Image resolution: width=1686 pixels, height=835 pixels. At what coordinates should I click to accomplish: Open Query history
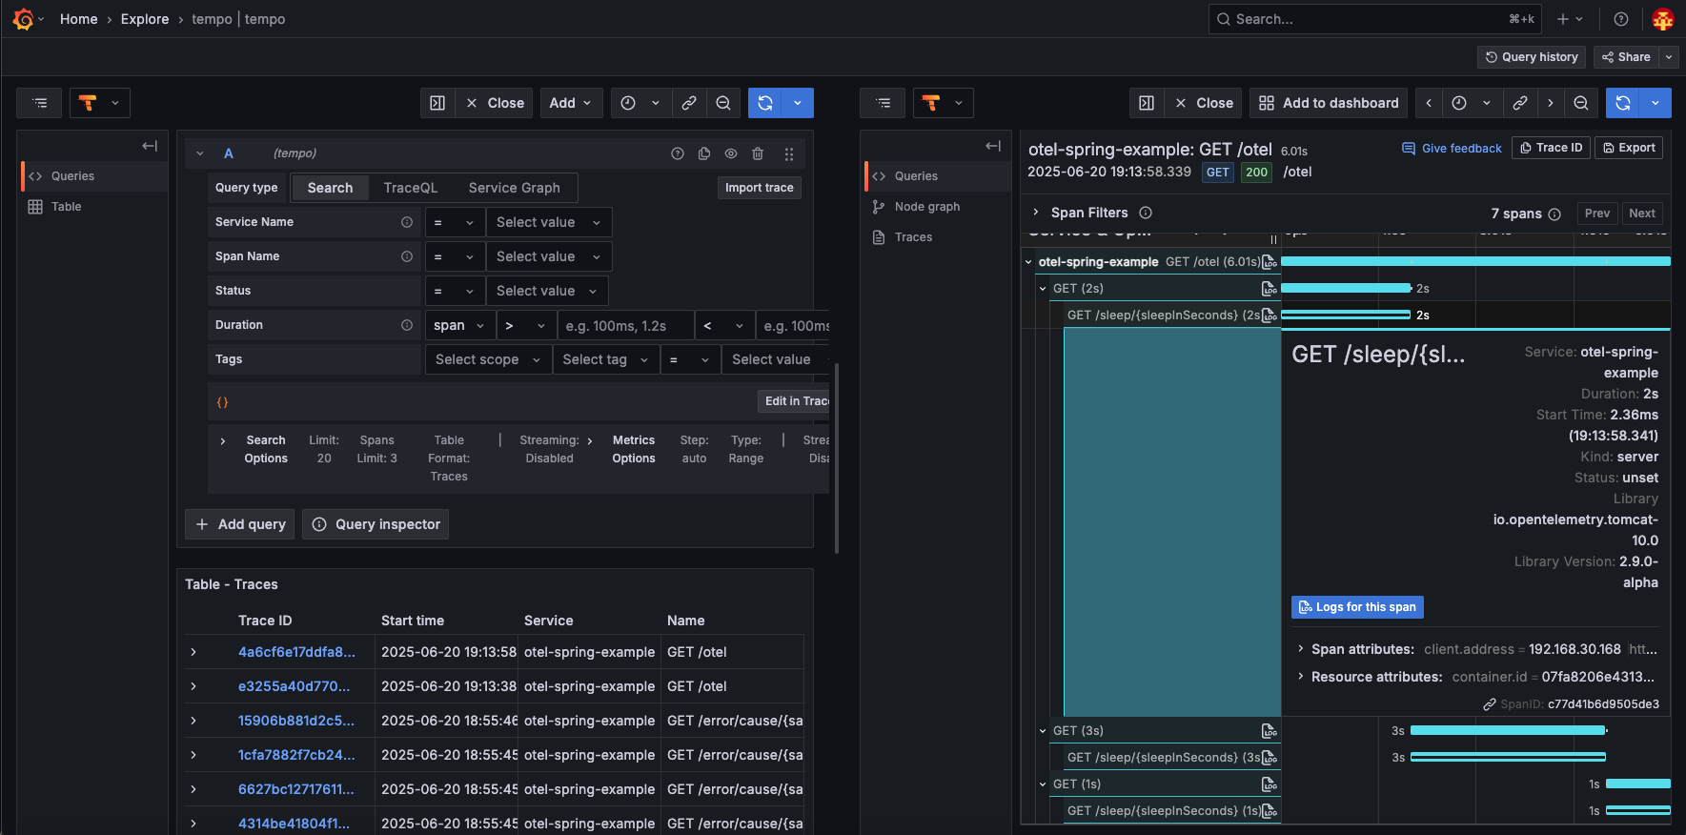[x=1532, y=57]
